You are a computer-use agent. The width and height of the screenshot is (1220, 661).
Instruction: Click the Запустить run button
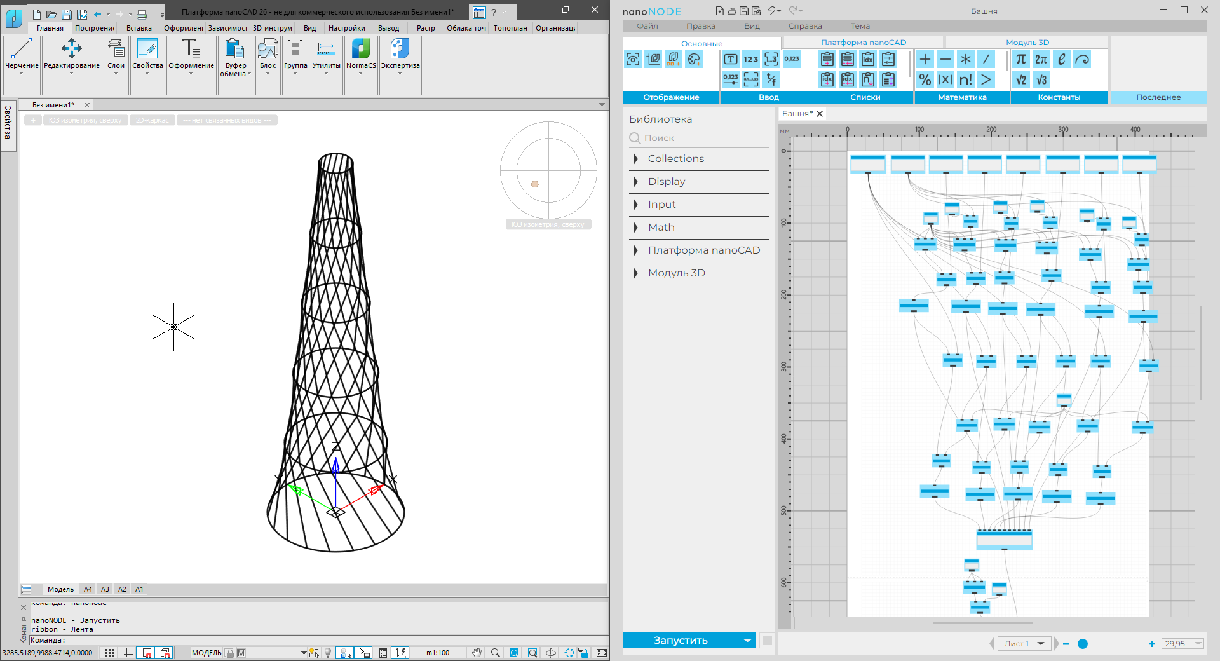pyautogui.click(x=681, y=641)
